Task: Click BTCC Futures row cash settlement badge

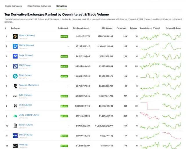Action: point(64,66)
